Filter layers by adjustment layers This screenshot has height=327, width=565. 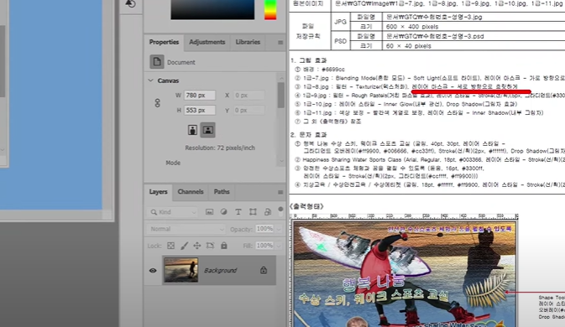tap(224, 212)
